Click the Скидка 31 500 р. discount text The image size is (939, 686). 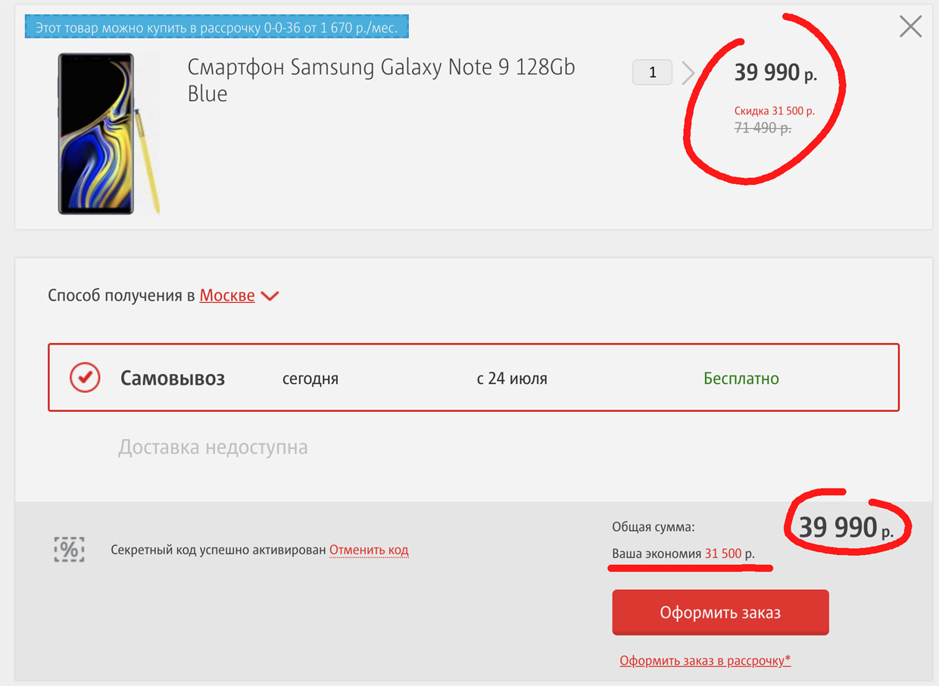pos(774,111)
